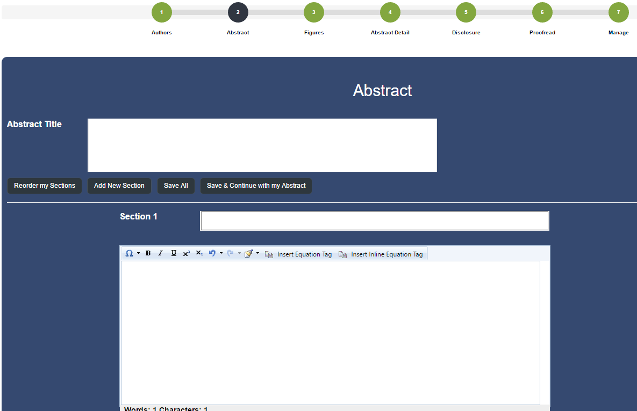Undo the last edit
637x411 pixels.
212,254
